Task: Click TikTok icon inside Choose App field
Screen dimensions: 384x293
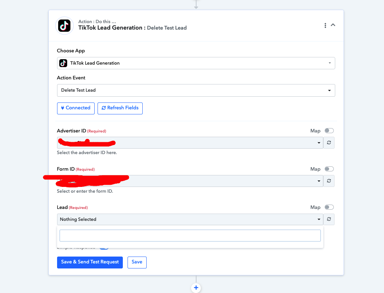Action: tap(63, 63)
